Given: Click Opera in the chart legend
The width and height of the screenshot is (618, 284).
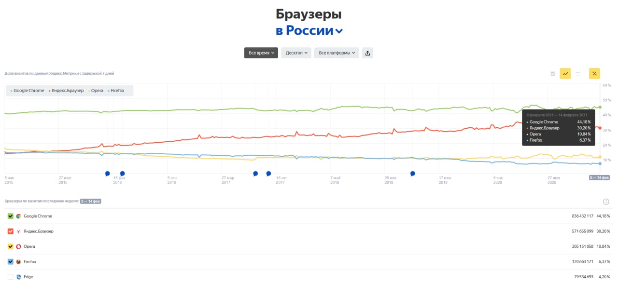Looking at the screenshot, I should pos(96,91).
